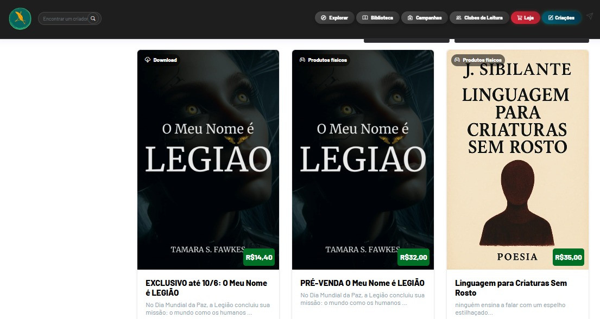Click the J. Sibilante poetry book cover
The image size is (600, 319).
pyautogui.click(x=517, y=160)
